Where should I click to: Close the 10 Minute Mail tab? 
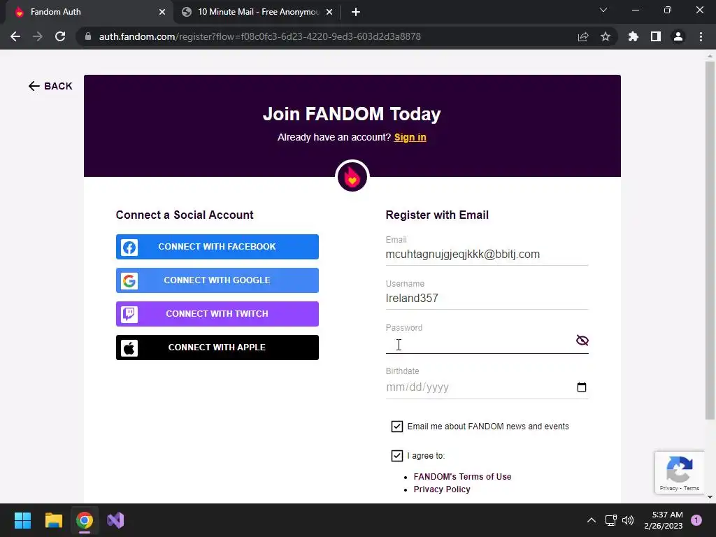pos(329,13)
